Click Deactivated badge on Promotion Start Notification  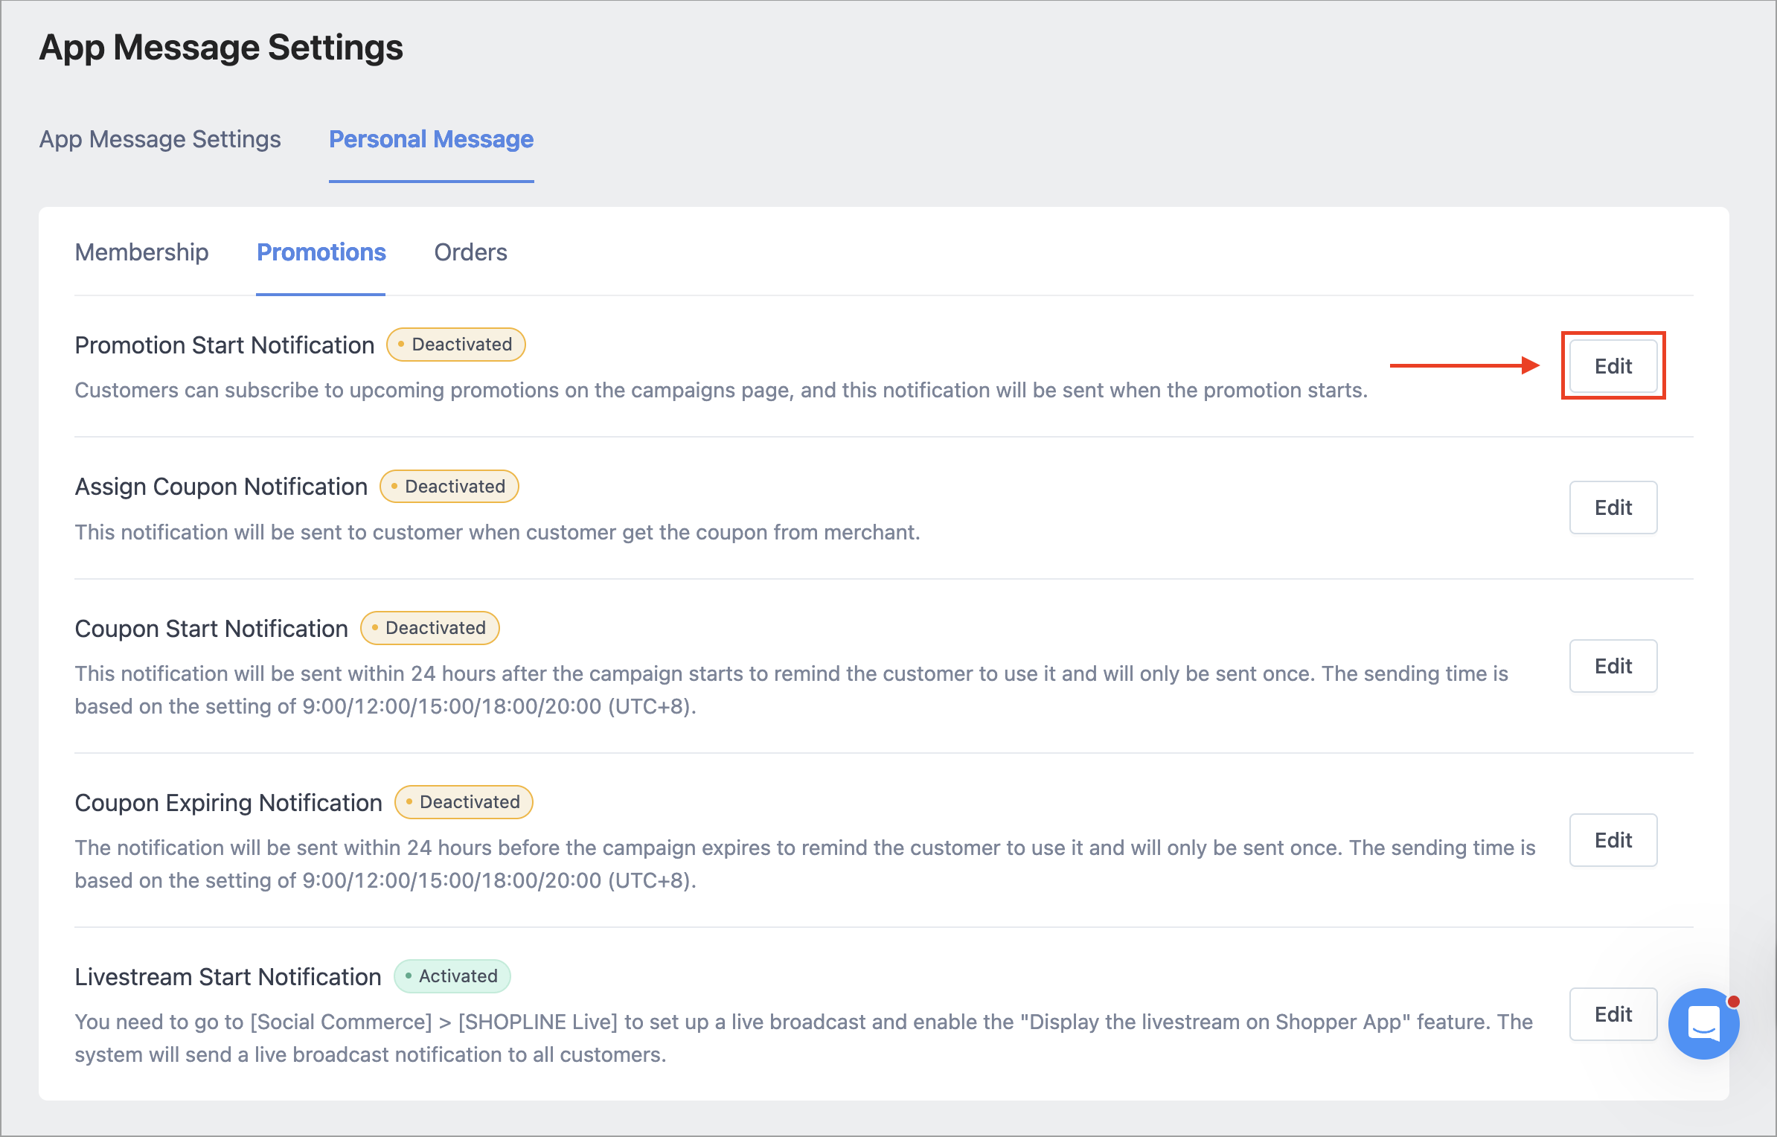click(x=455, y=345)
